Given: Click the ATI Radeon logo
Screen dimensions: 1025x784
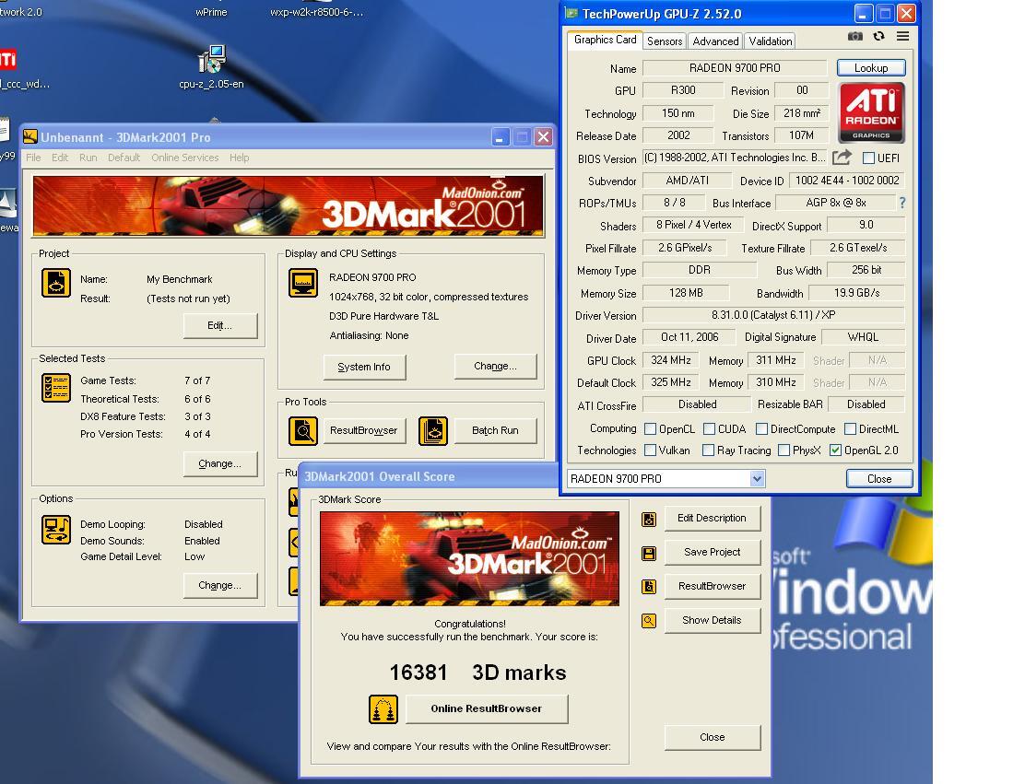Looking at the screenshot, I should click(x=871, y=113).
